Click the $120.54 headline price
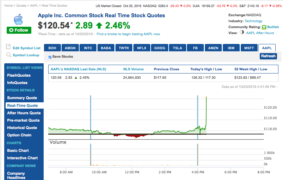 (54, 25)
